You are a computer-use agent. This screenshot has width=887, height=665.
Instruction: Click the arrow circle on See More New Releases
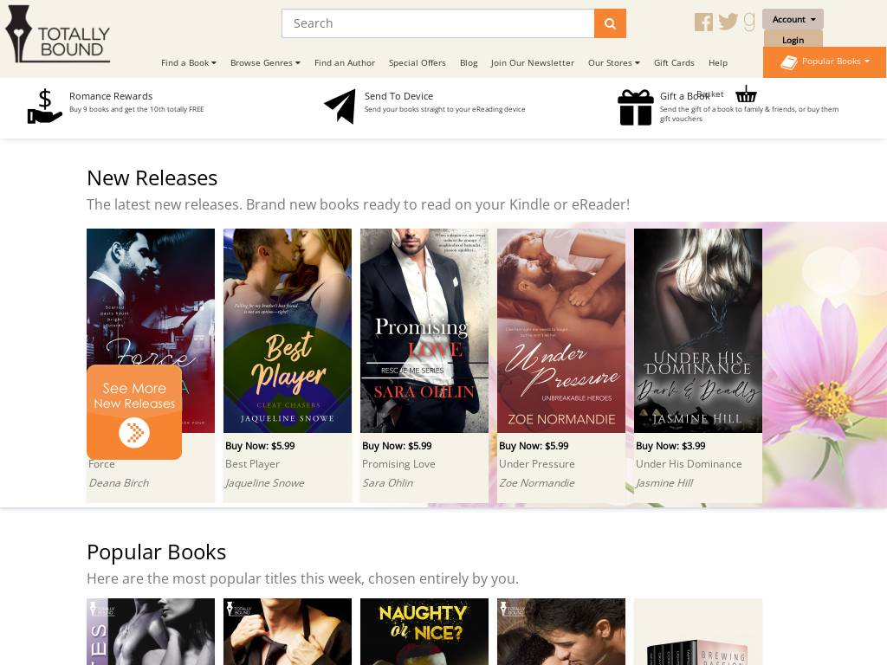(134, 433)
